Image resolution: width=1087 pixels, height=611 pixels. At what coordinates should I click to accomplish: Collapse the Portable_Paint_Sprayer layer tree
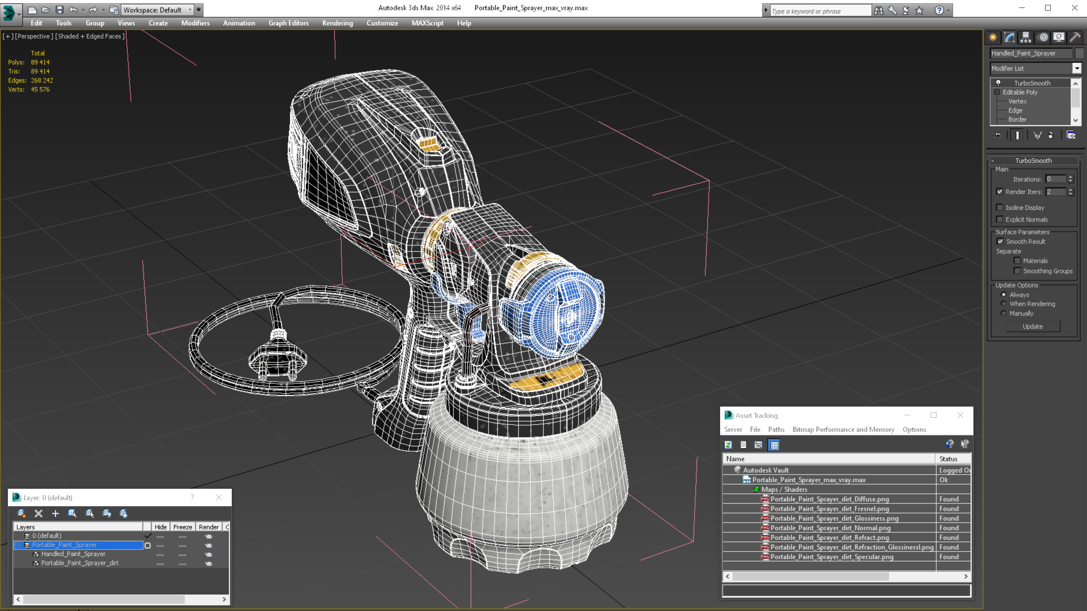[x=18, y=545]
